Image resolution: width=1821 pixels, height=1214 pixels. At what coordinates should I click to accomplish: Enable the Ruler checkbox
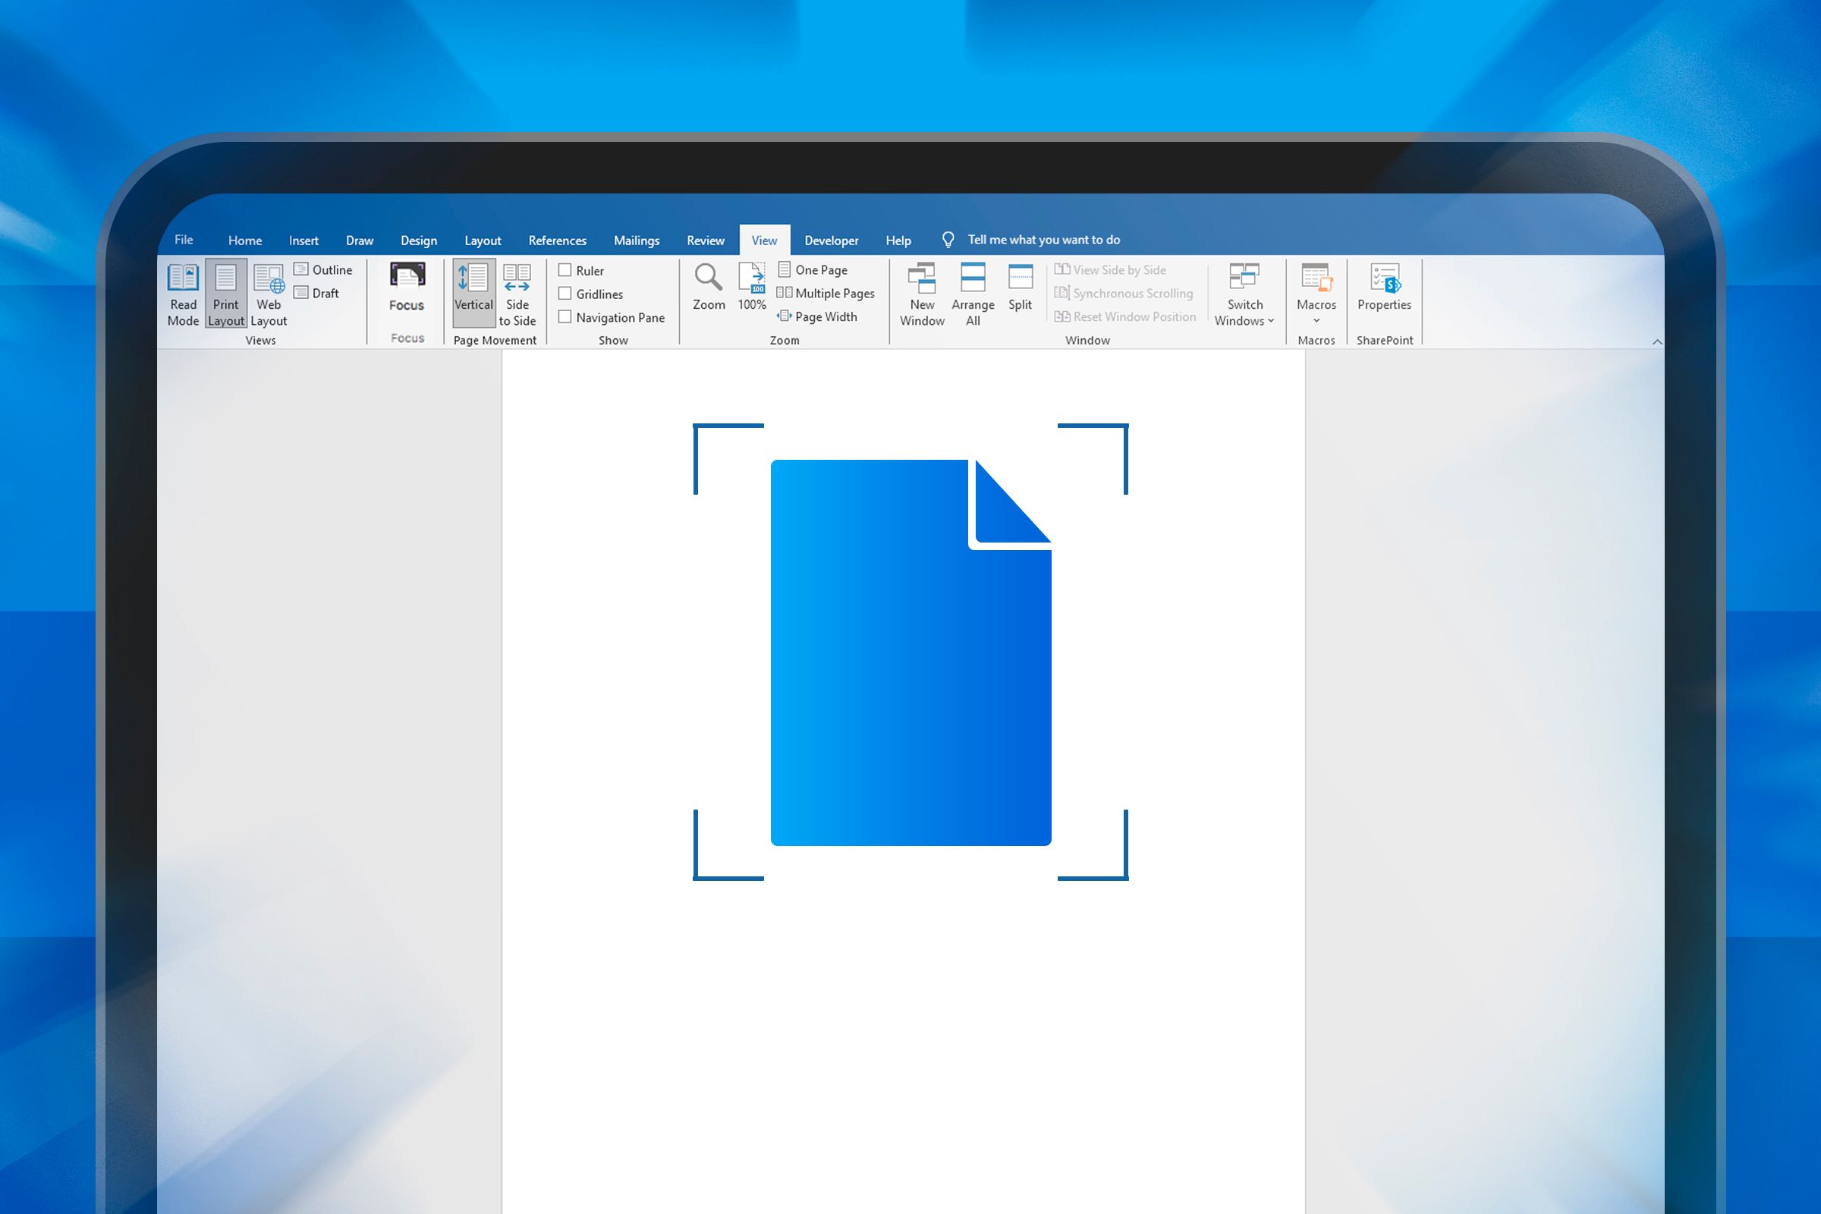pyautogui.click(x=565, y=270)
